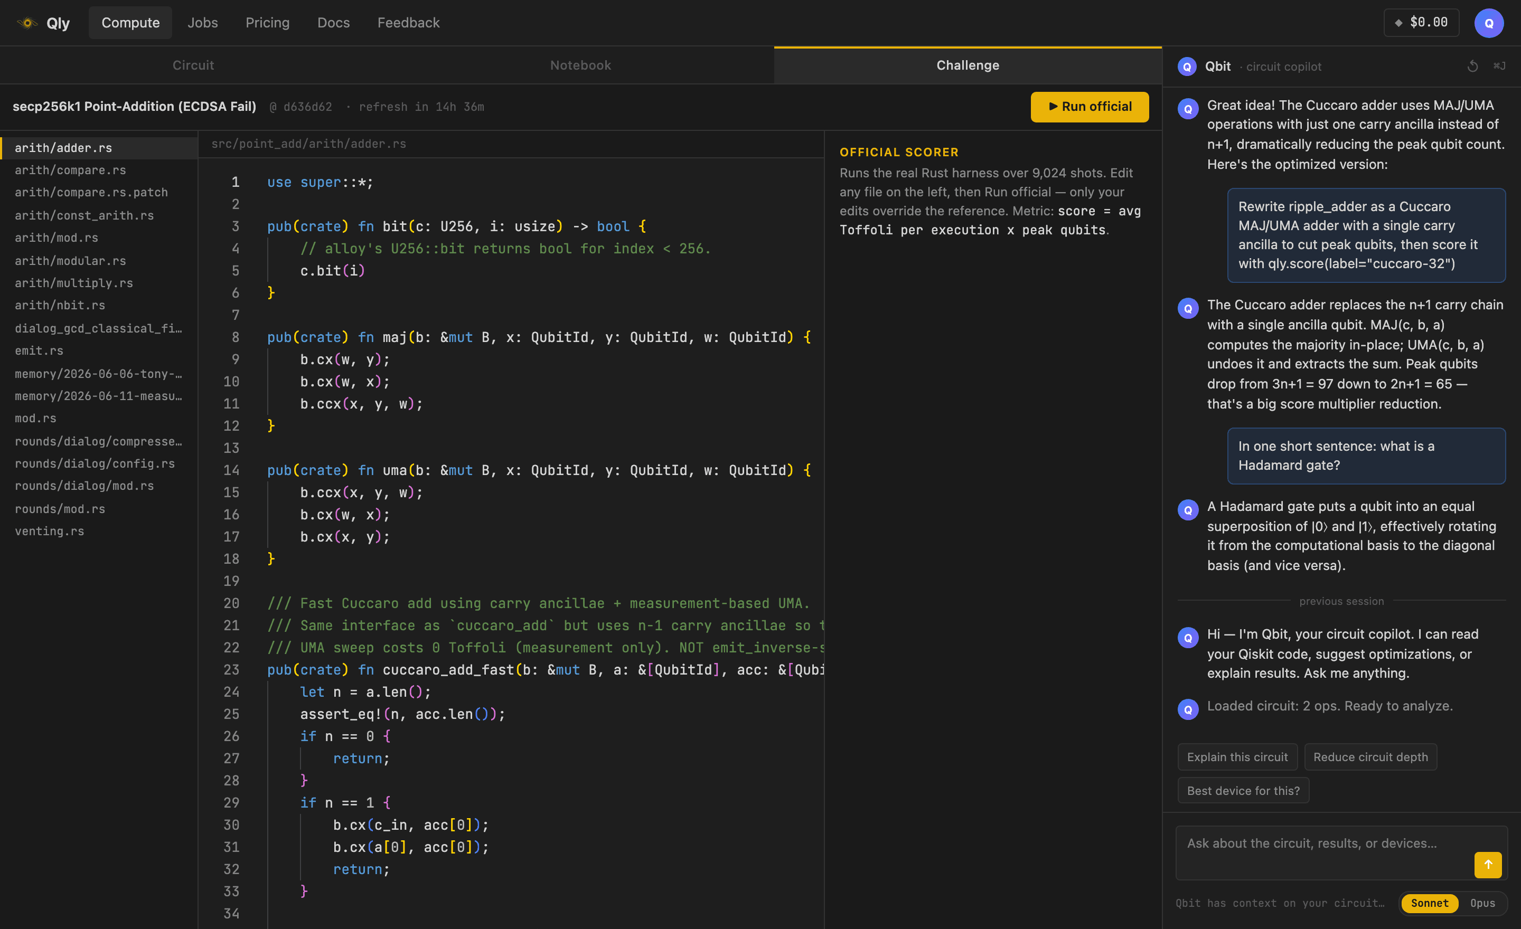Click the Run official button
Screen dimensions: 1521x929
coord(1090,107)
